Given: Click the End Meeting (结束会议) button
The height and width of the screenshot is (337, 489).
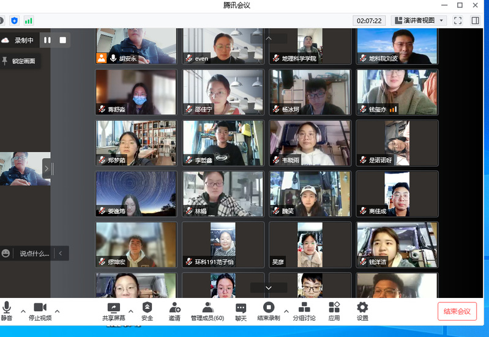Looking at the screenshot, I should [457, 311].
